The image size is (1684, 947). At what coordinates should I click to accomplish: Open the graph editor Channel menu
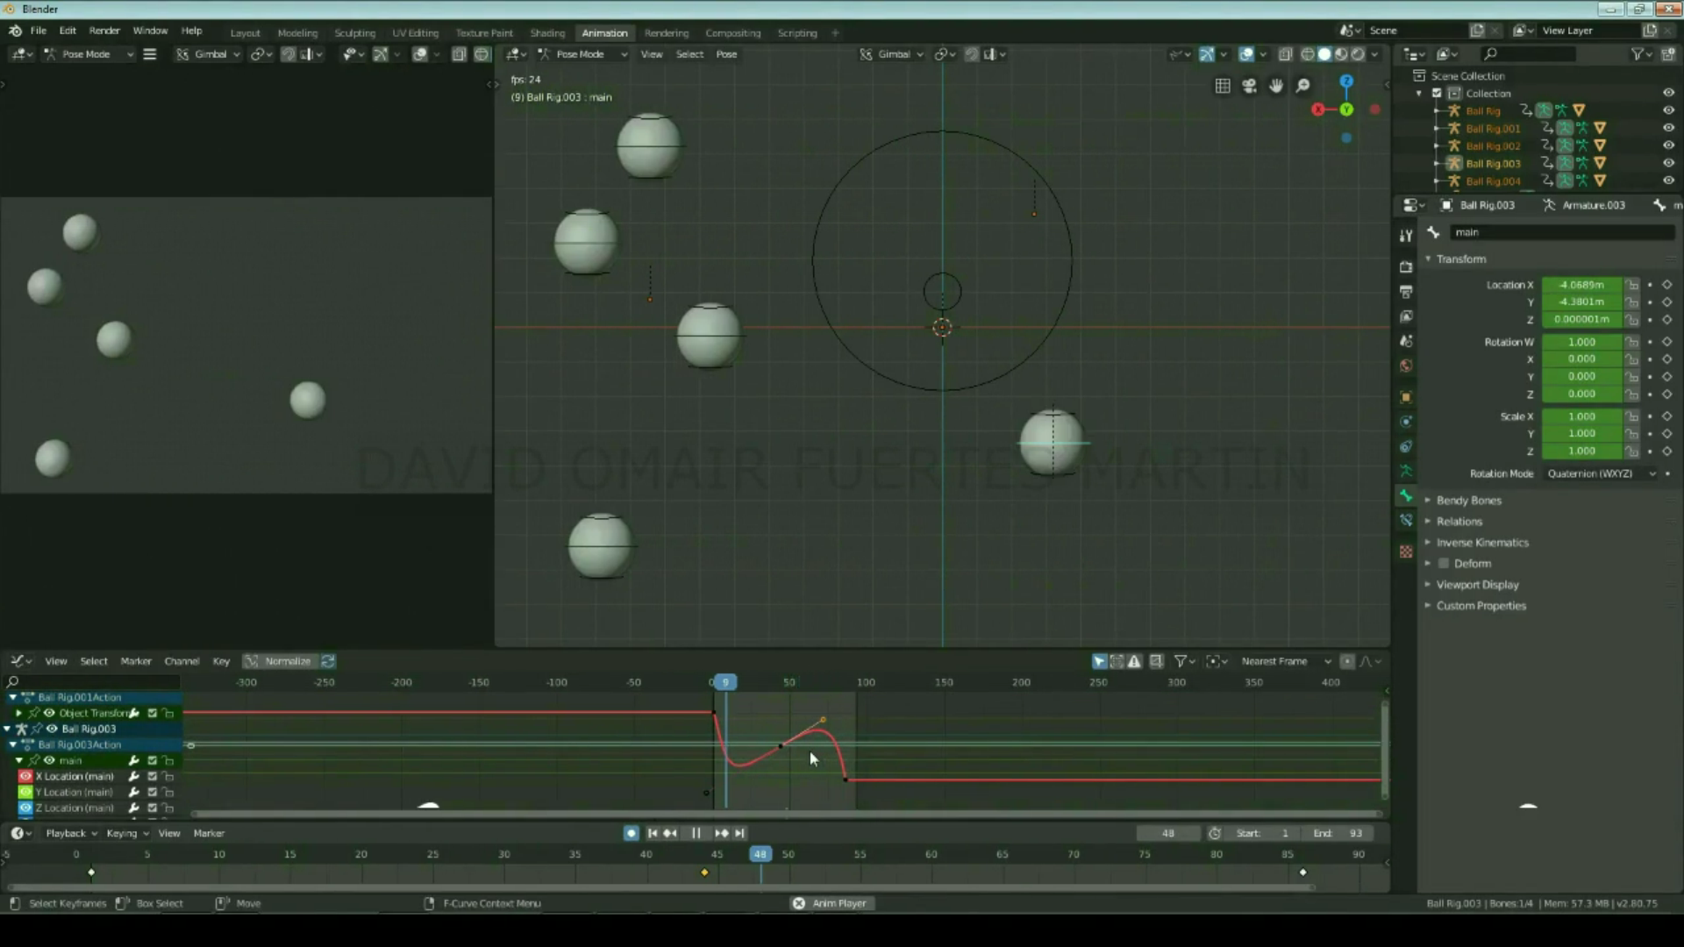pyautogui.click(x=182, y=661)
